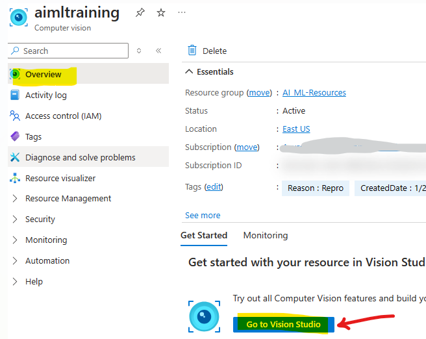
Task: Click the Reason : Repro tag
Action: pos(316,188)
